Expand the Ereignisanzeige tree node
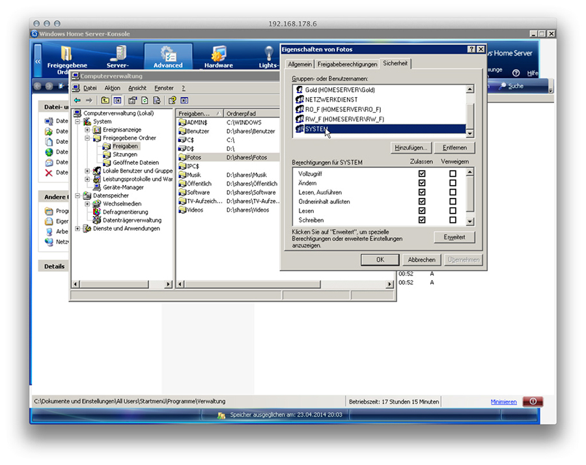The width and height of the screenshot is (586, 465). click(x=87, y=130)
